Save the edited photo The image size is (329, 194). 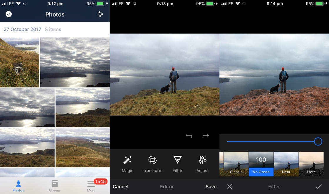(x=211, y=186)
